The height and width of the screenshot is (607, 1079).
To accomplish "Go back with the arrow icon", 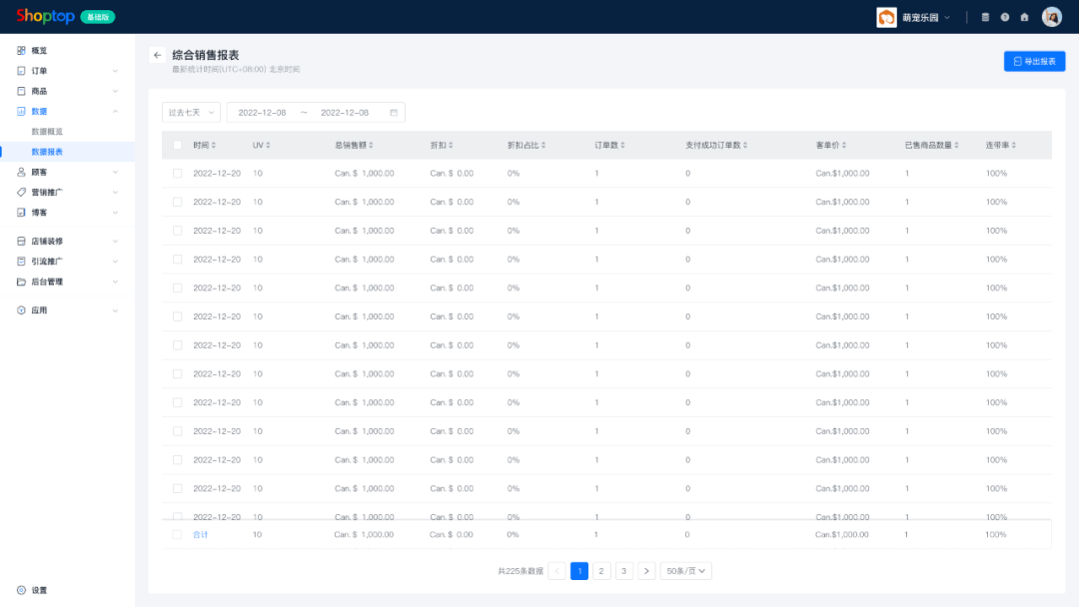I will (158, 55).
